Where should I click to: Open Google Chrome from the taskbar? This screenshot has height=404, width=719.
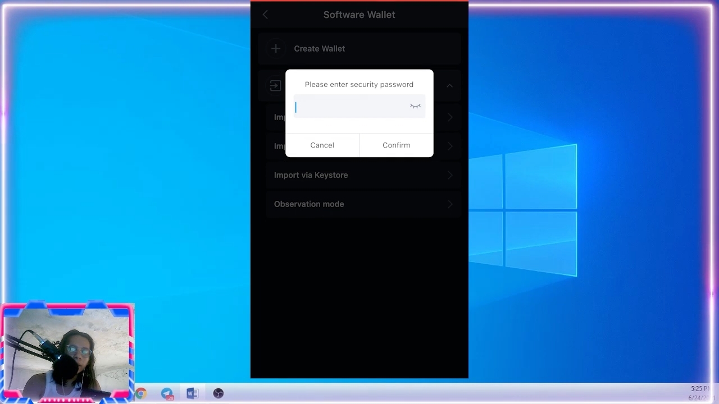(x=141, y=393)
